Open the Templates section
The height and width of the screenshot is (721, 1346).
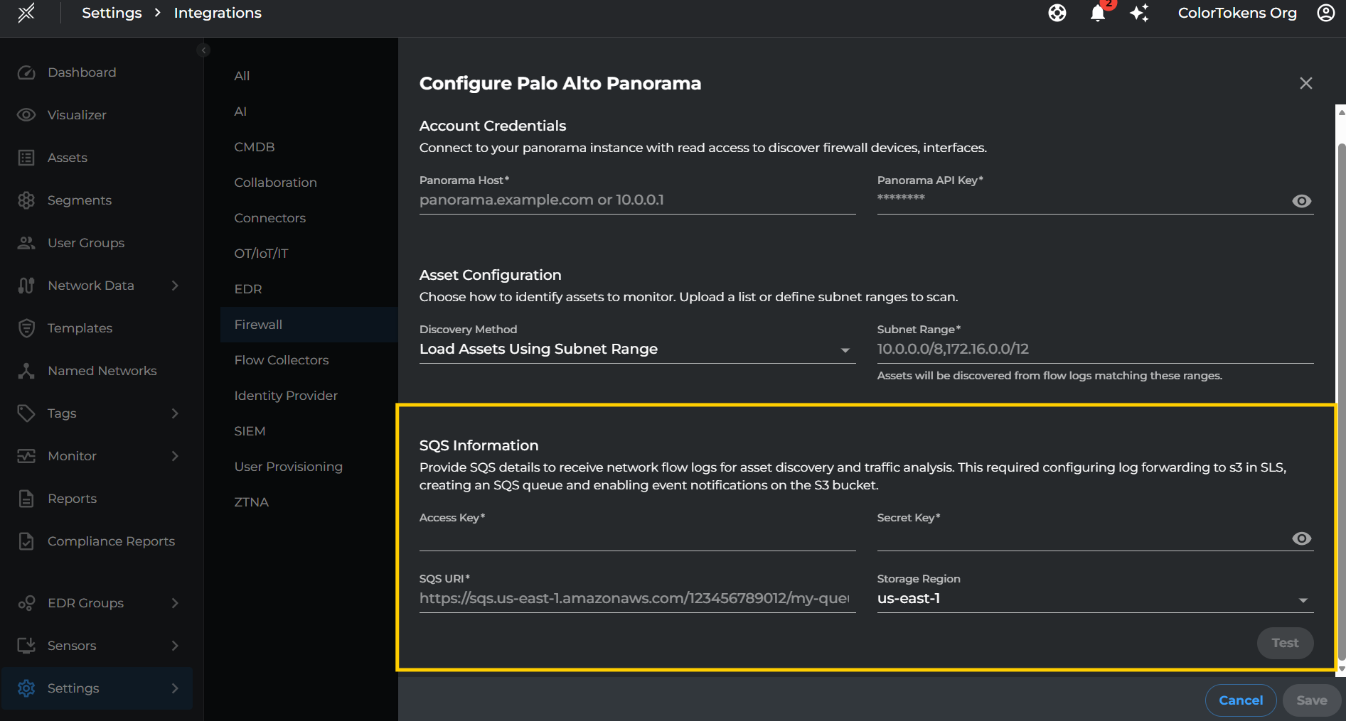(80, 327)
